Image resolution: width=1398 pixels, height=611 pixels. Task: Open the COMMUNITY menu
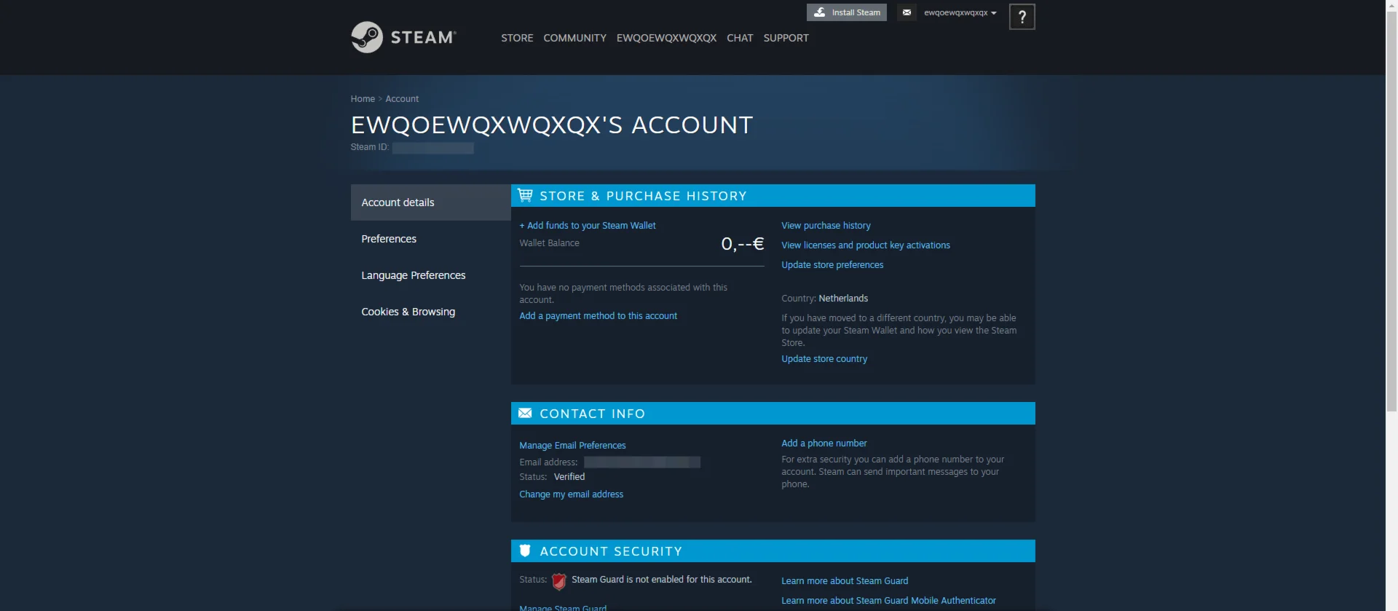[575, 38]
